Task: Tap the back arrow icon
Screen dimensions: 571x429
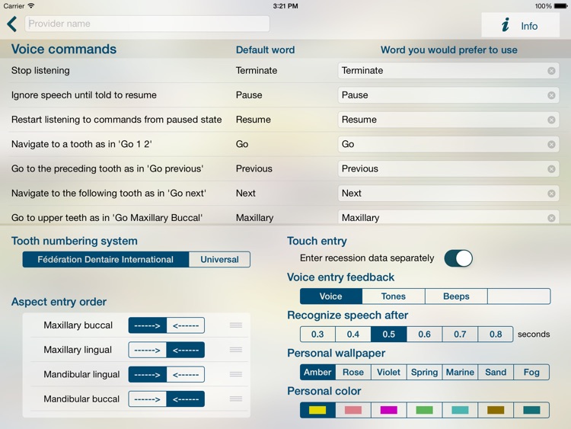Action: (x=12, y=24)
